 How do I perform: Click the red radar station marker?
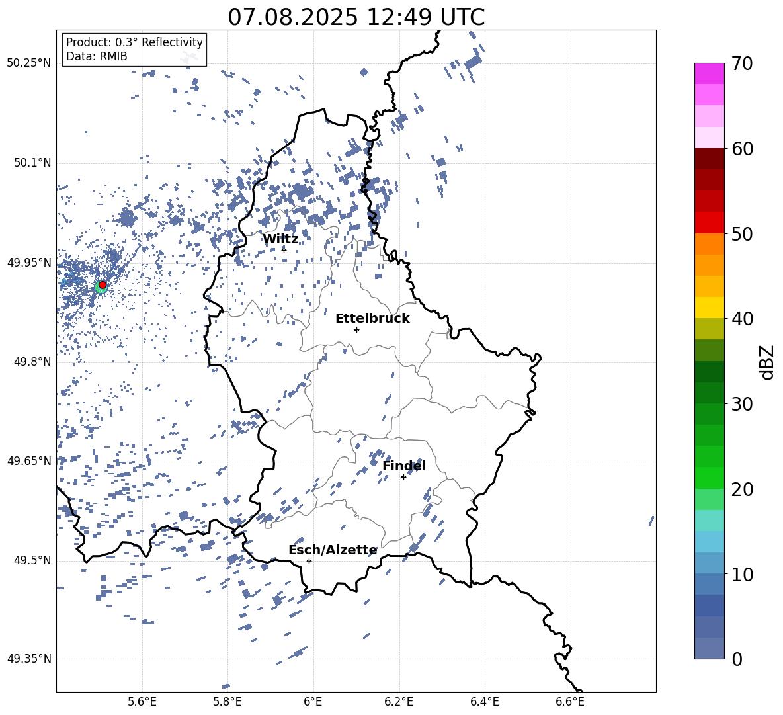[103, 284]
